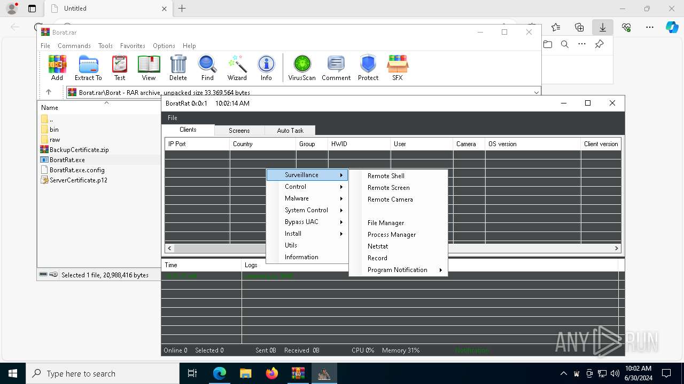Click the Delete trash icon
Viewport: 684px width, 384px height.
[x=178, y=68]
